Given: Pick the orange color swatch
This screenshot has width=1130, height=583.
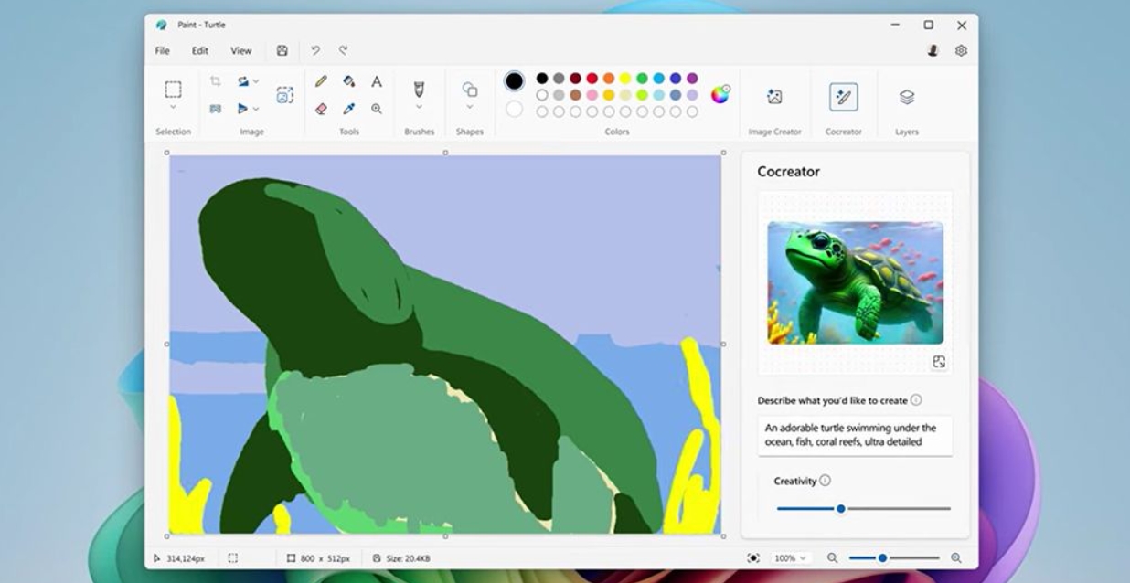Looking at the screenshot, I should [x=609, y=79].
